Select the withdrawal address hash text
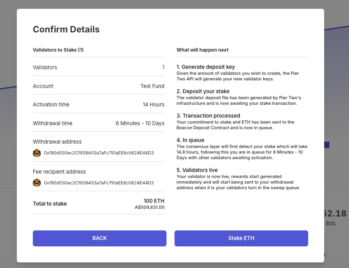 (99, 153)
